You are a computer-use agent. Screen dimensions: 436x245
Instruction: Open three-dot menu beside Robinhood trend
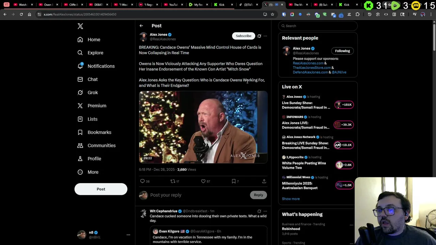[351, 225]
